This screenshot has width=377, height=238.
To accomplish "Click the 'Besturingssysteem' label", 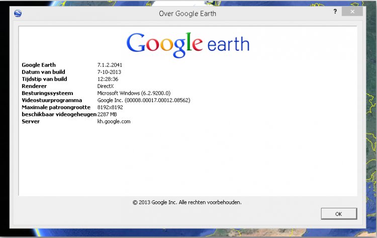I will (x=47, y=93).
